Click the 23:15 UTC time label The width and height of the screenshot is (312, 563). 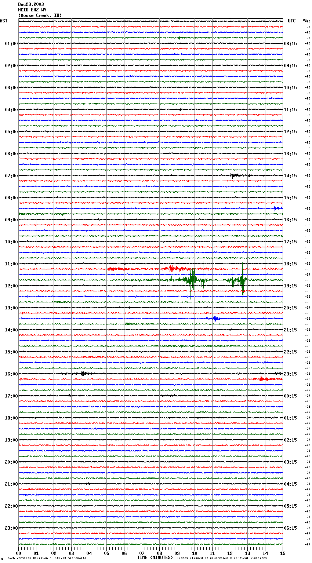[290, 374]
